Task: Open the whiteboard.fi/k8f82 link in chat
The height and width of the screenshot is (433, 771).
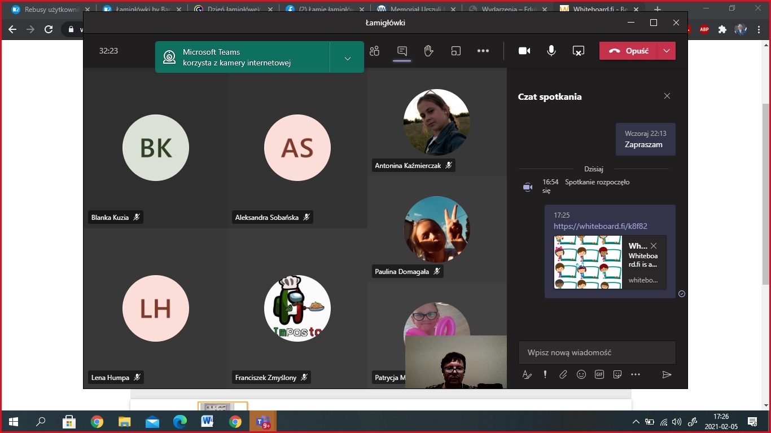Action: (x=600, y=226)
